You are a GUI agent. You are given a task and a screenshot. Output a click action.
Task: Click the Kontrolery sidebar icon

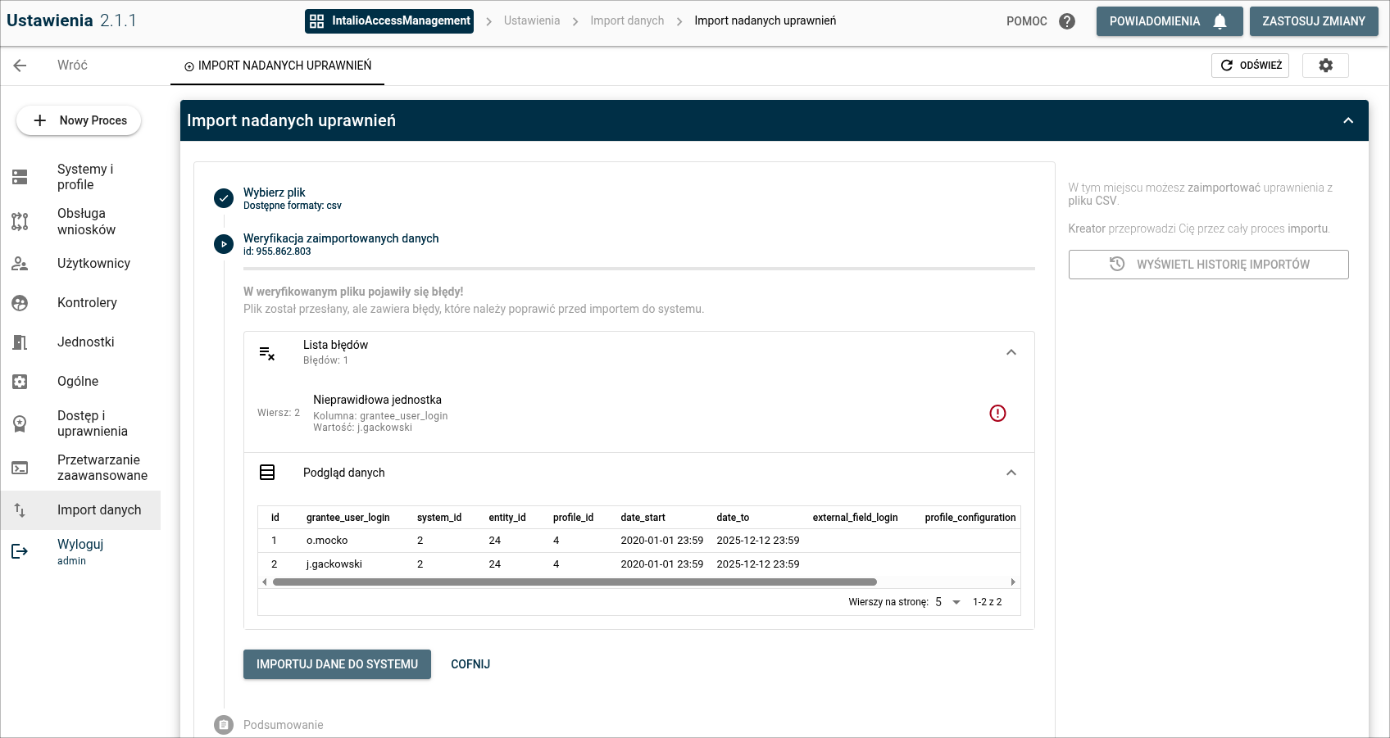20,303
